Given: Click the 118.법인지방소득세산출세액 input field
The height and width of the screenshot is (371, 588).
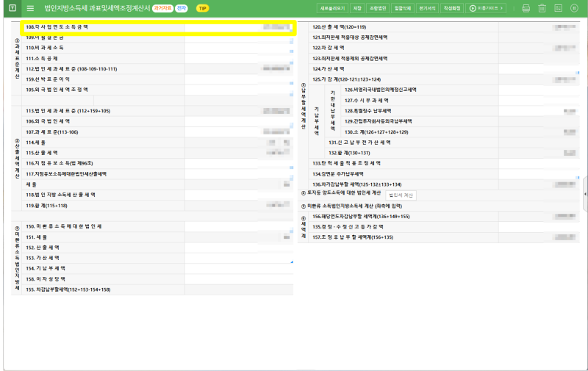Looking at the screenshot, I should (x=239, y=195).
